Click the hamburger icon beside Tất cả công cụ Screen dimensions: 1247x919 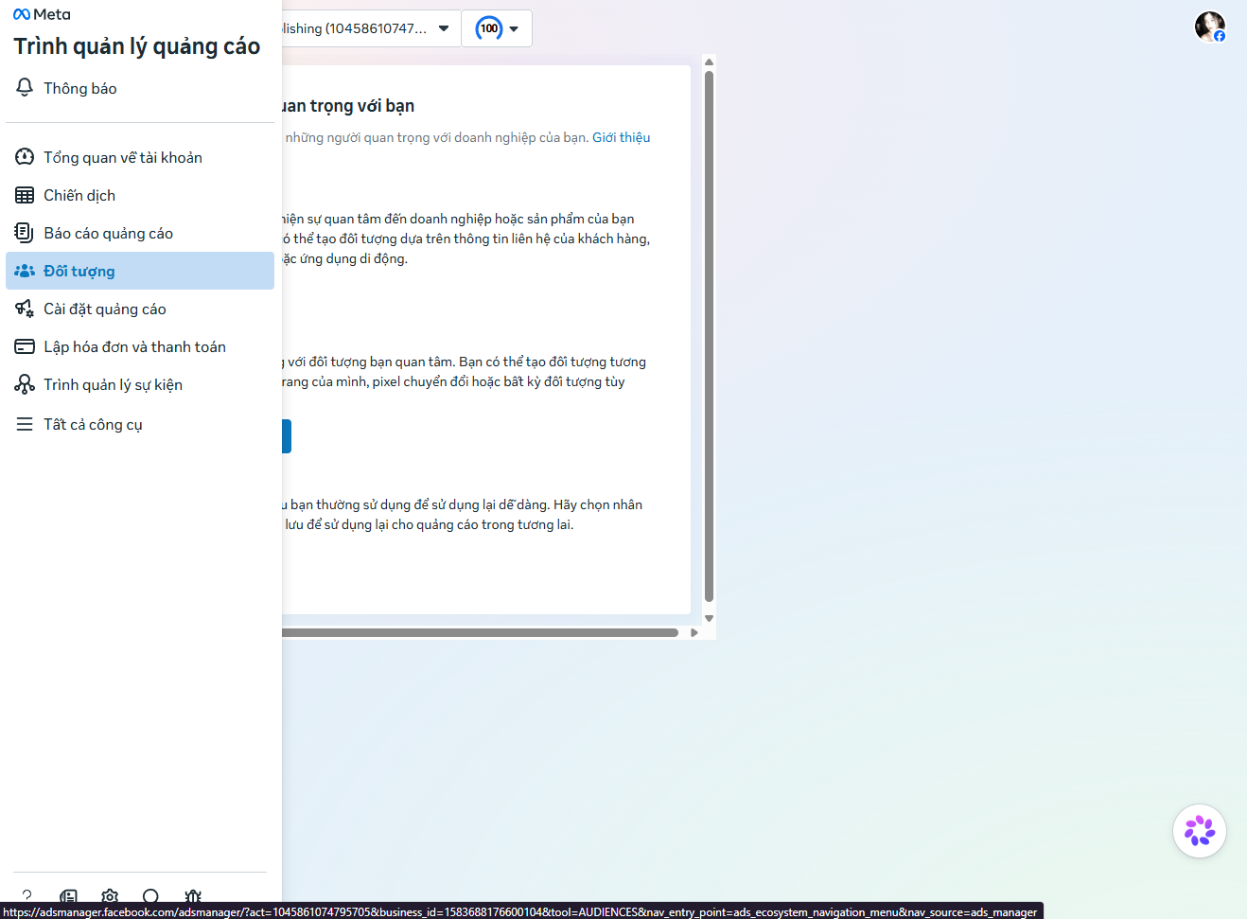(x=25, y=424)
